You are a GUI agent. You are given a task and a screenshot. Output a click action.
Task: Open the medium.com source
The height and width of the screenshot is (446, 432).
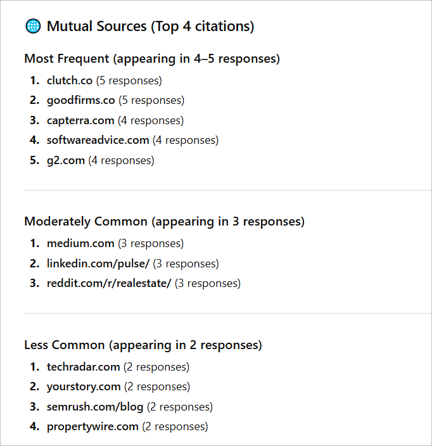[80, 243]
